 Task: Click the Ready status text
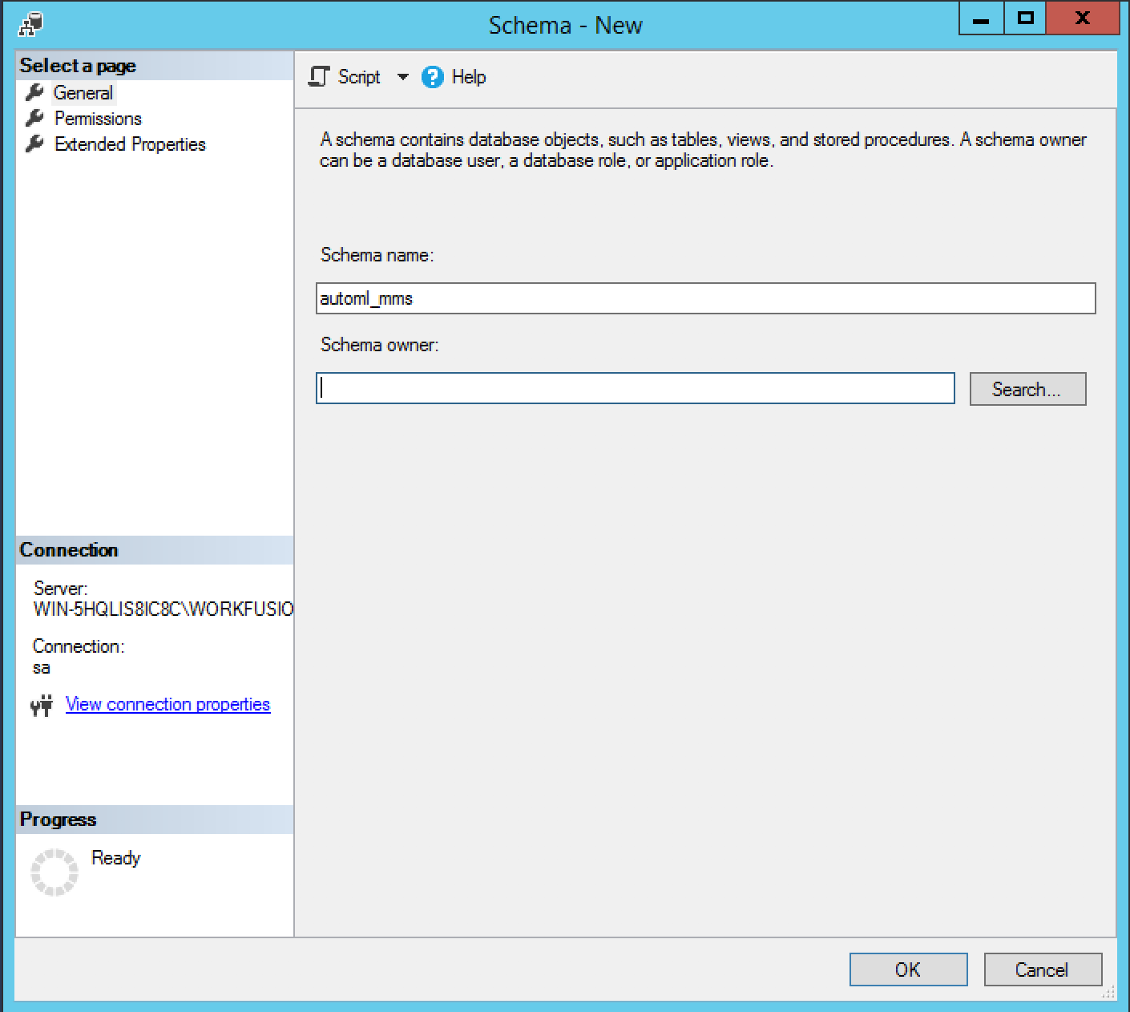pos(116,858)
